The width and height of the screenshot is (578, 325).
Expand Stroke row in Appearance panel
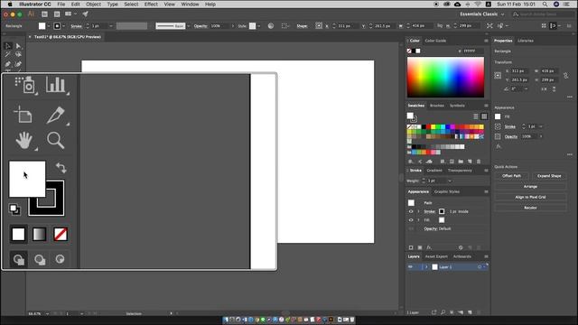418,211
